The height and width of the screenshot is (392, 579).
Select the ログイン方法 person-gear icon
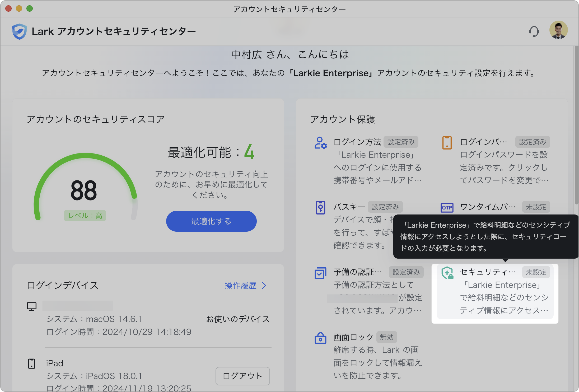320,143
